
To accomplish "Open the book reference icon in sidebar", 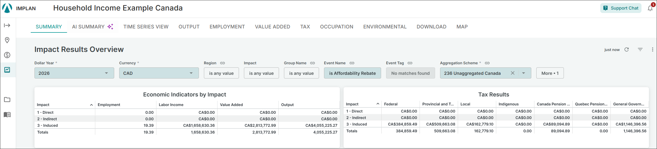I will [x=7, y=115].
